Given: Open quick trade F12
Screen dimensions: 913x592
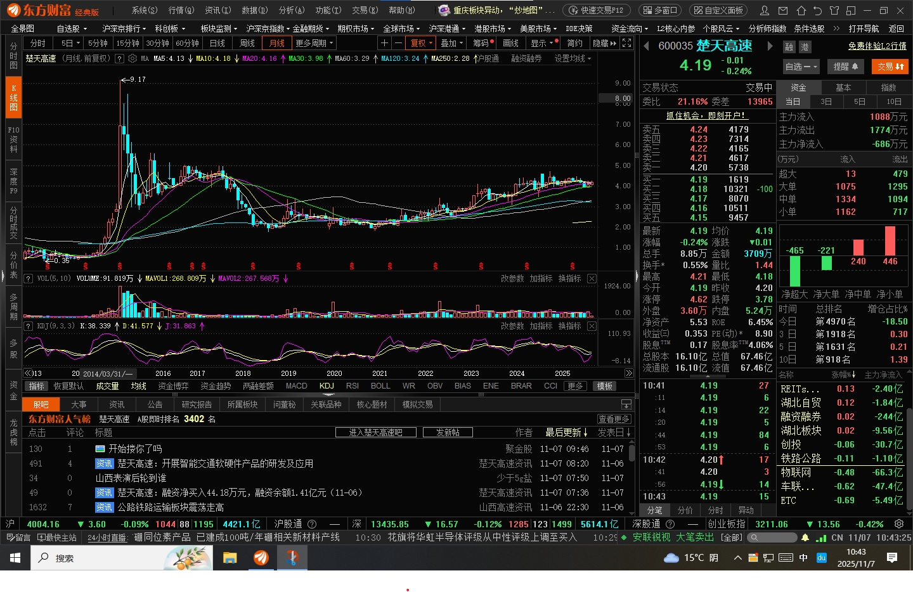Looking at the screenshot, I should 597,10.
